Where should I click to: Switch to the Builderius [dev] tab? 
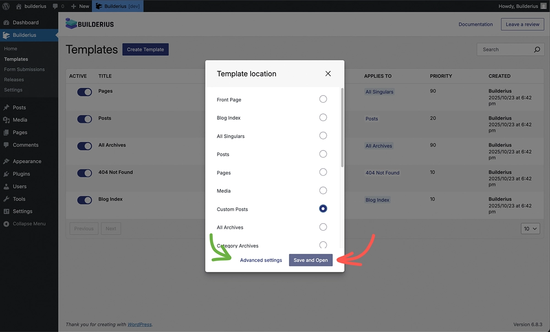pyautogui.click(x=117, y=6)
